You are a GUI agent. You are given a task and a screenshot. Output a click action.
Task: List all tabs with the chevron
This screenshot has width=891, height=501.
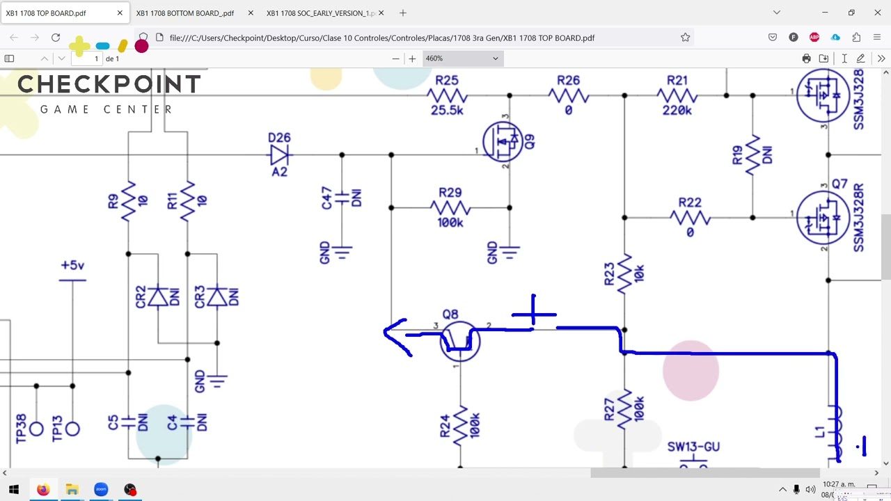[x=777, y=13]
